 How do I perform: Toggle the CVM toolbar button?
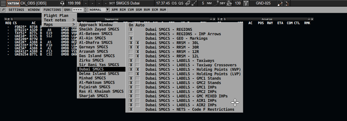131,10
